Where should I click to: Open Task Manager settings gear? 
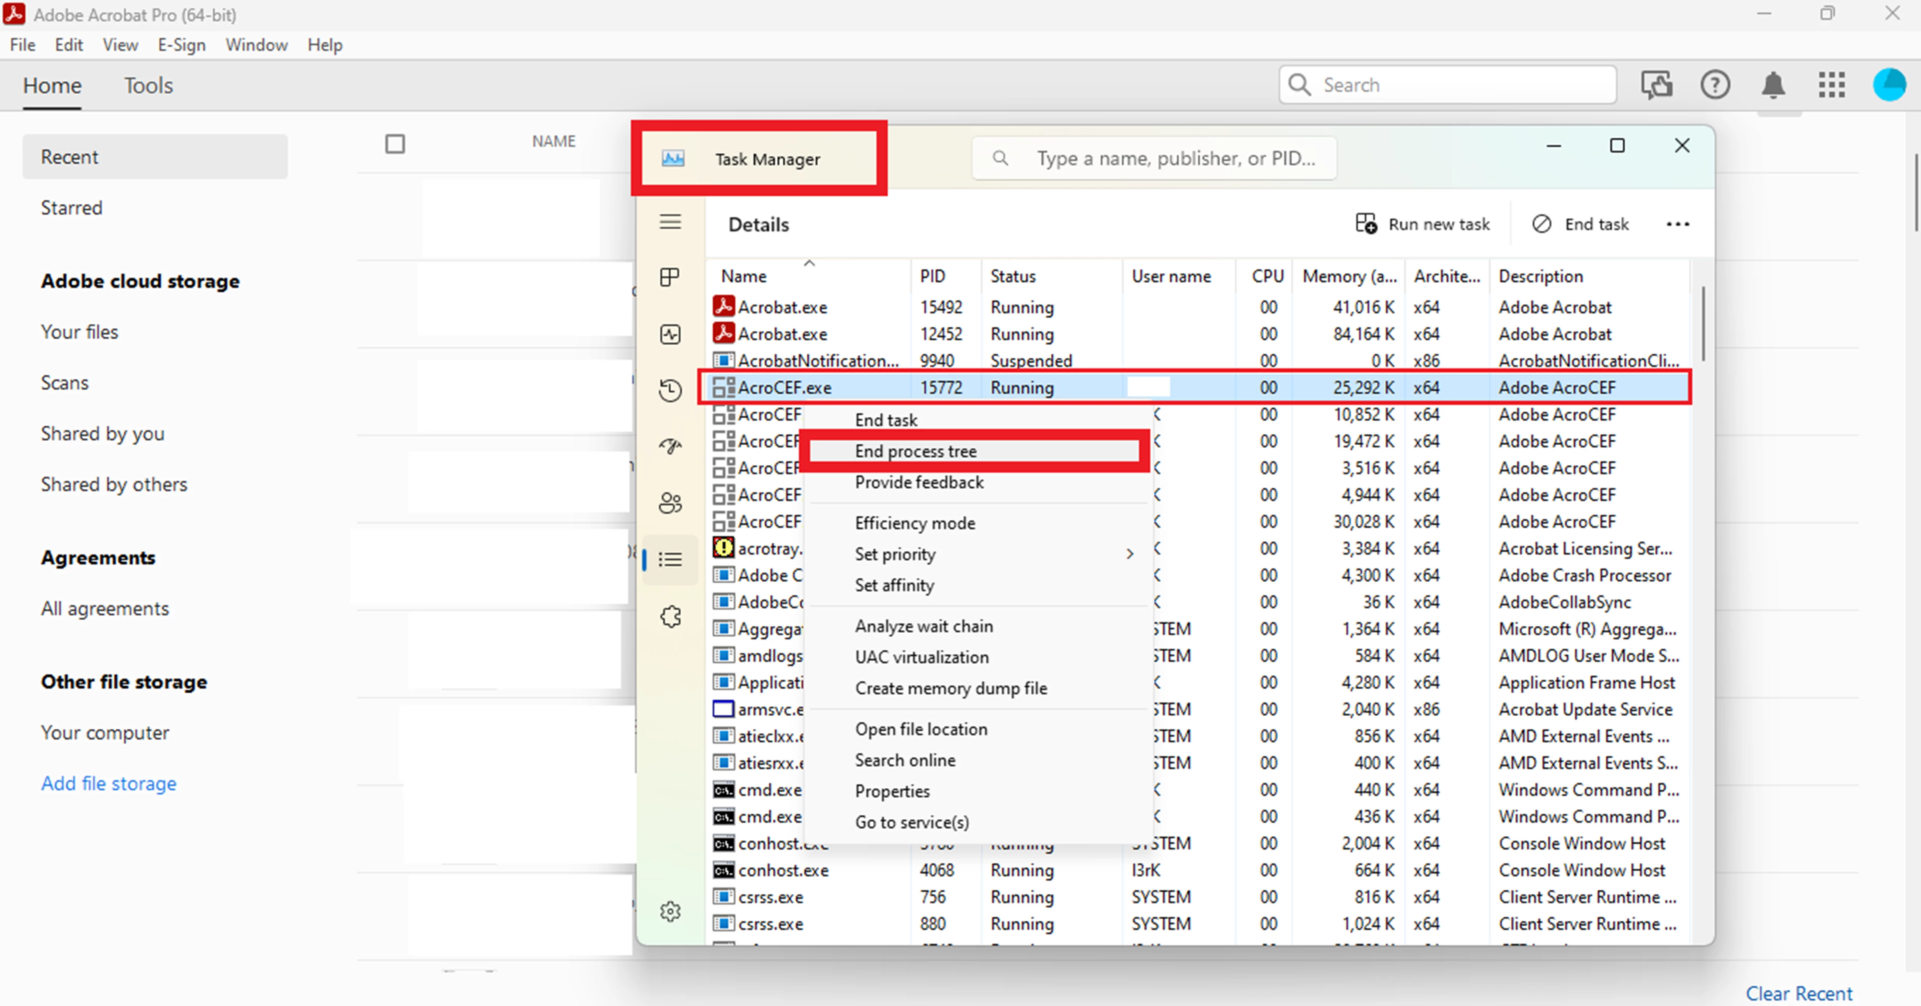[x=670, y=911]
